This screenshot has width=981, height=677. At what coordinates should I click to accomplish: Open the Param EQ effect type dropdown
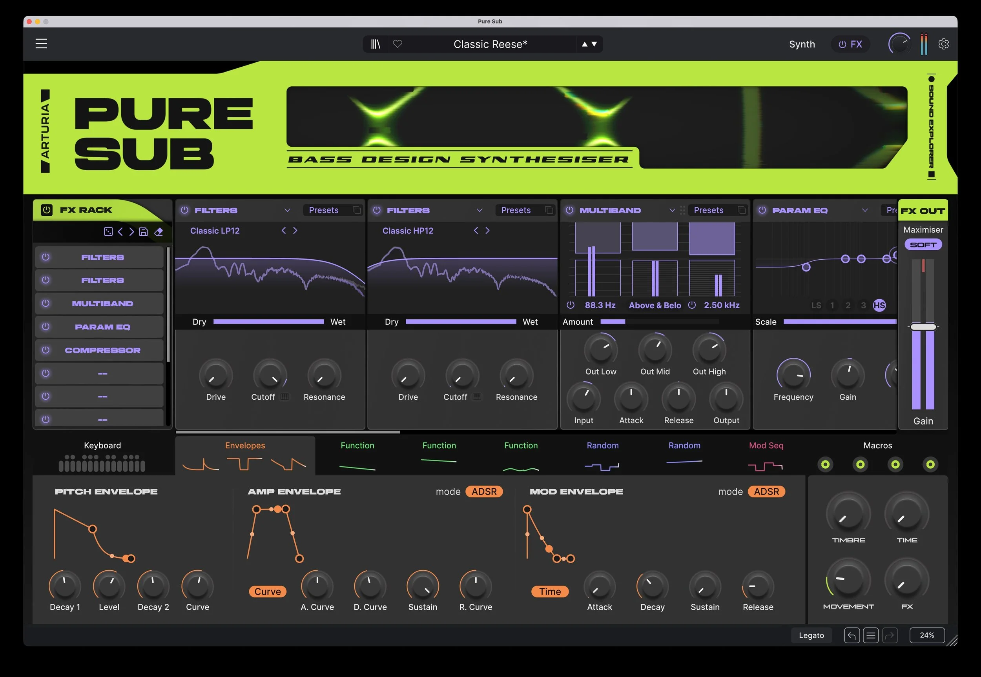[x=865, y=210]
